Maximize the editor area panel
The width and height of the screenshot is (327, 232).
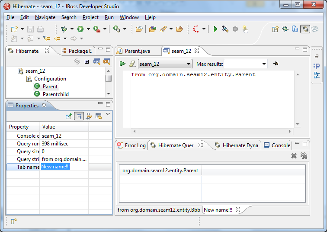click(x=305, y=50)
